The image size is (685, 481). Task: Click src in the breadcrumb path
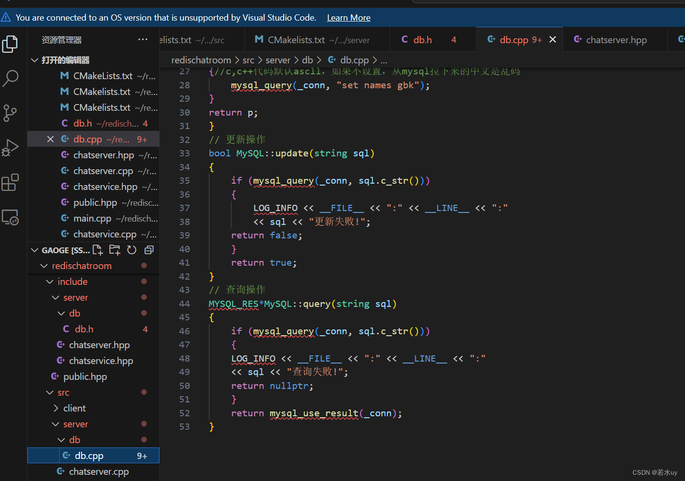(x=248, y=60)
